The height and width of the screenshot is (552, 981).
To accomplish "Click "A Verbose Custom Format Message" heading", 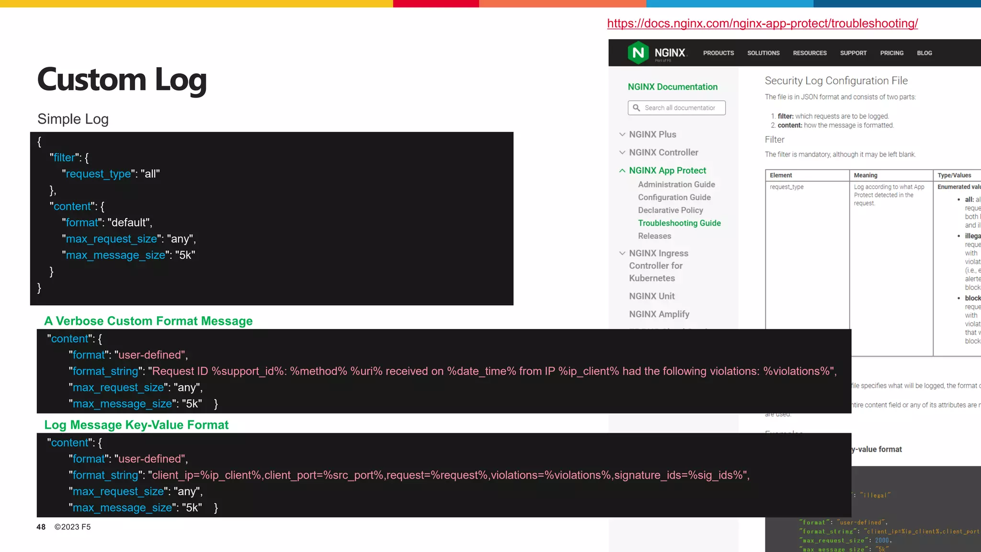I will point(148,321).
